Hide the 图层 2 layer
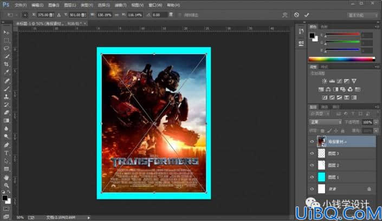The width and height of the screenshot is (382, 221). pyautogui.click(x=312, y=165)
